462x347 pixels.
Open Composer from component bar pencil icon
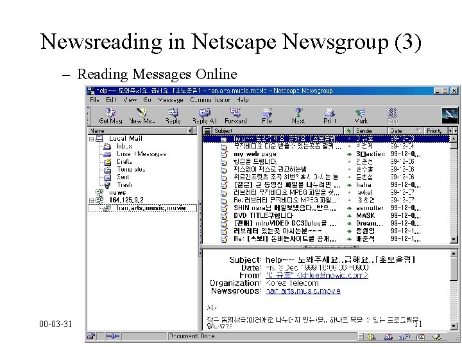pos(437,337)
